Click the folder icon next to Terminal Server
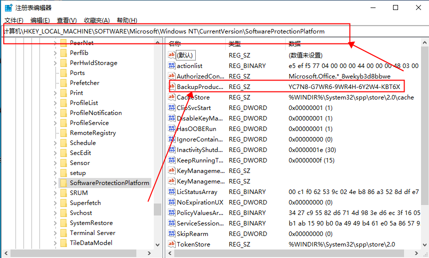The height and width of the screenshot is (258, 429). pyautogui.click(x=63, y=233)
